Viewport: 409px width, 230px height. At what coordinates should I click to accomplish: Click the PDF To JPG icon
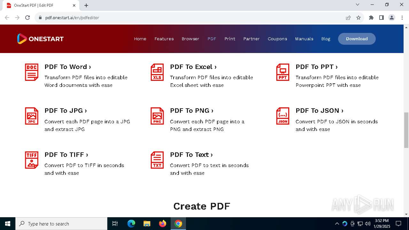click(x=32, y=116)
